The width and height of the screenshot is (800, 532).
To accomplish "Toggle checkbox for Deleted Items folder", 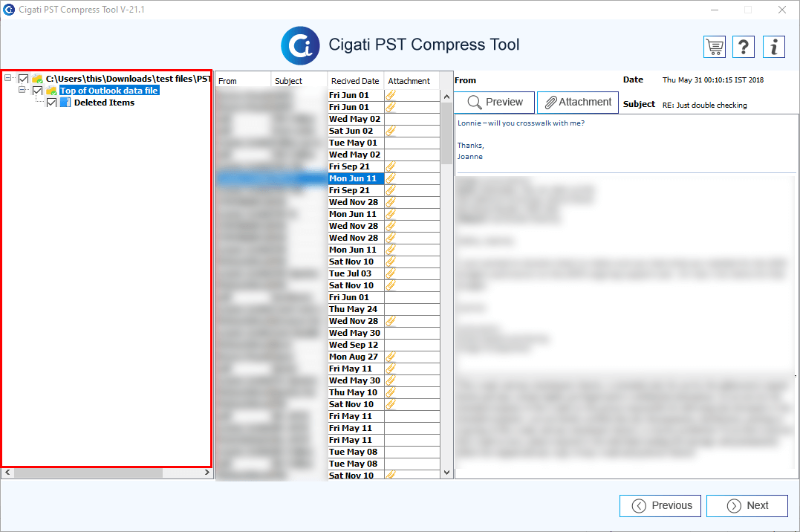I will pos(51,103).
